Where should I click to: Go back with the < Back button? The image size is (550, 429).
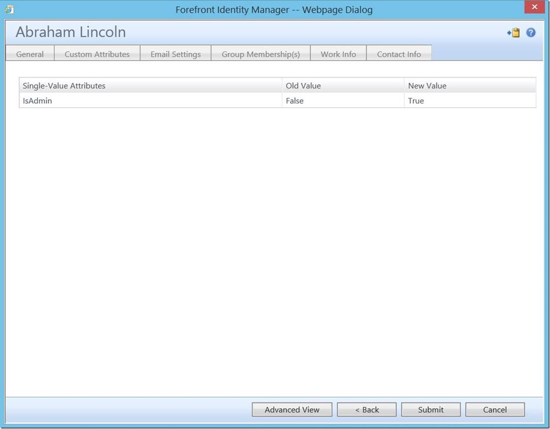coord(367,410)
